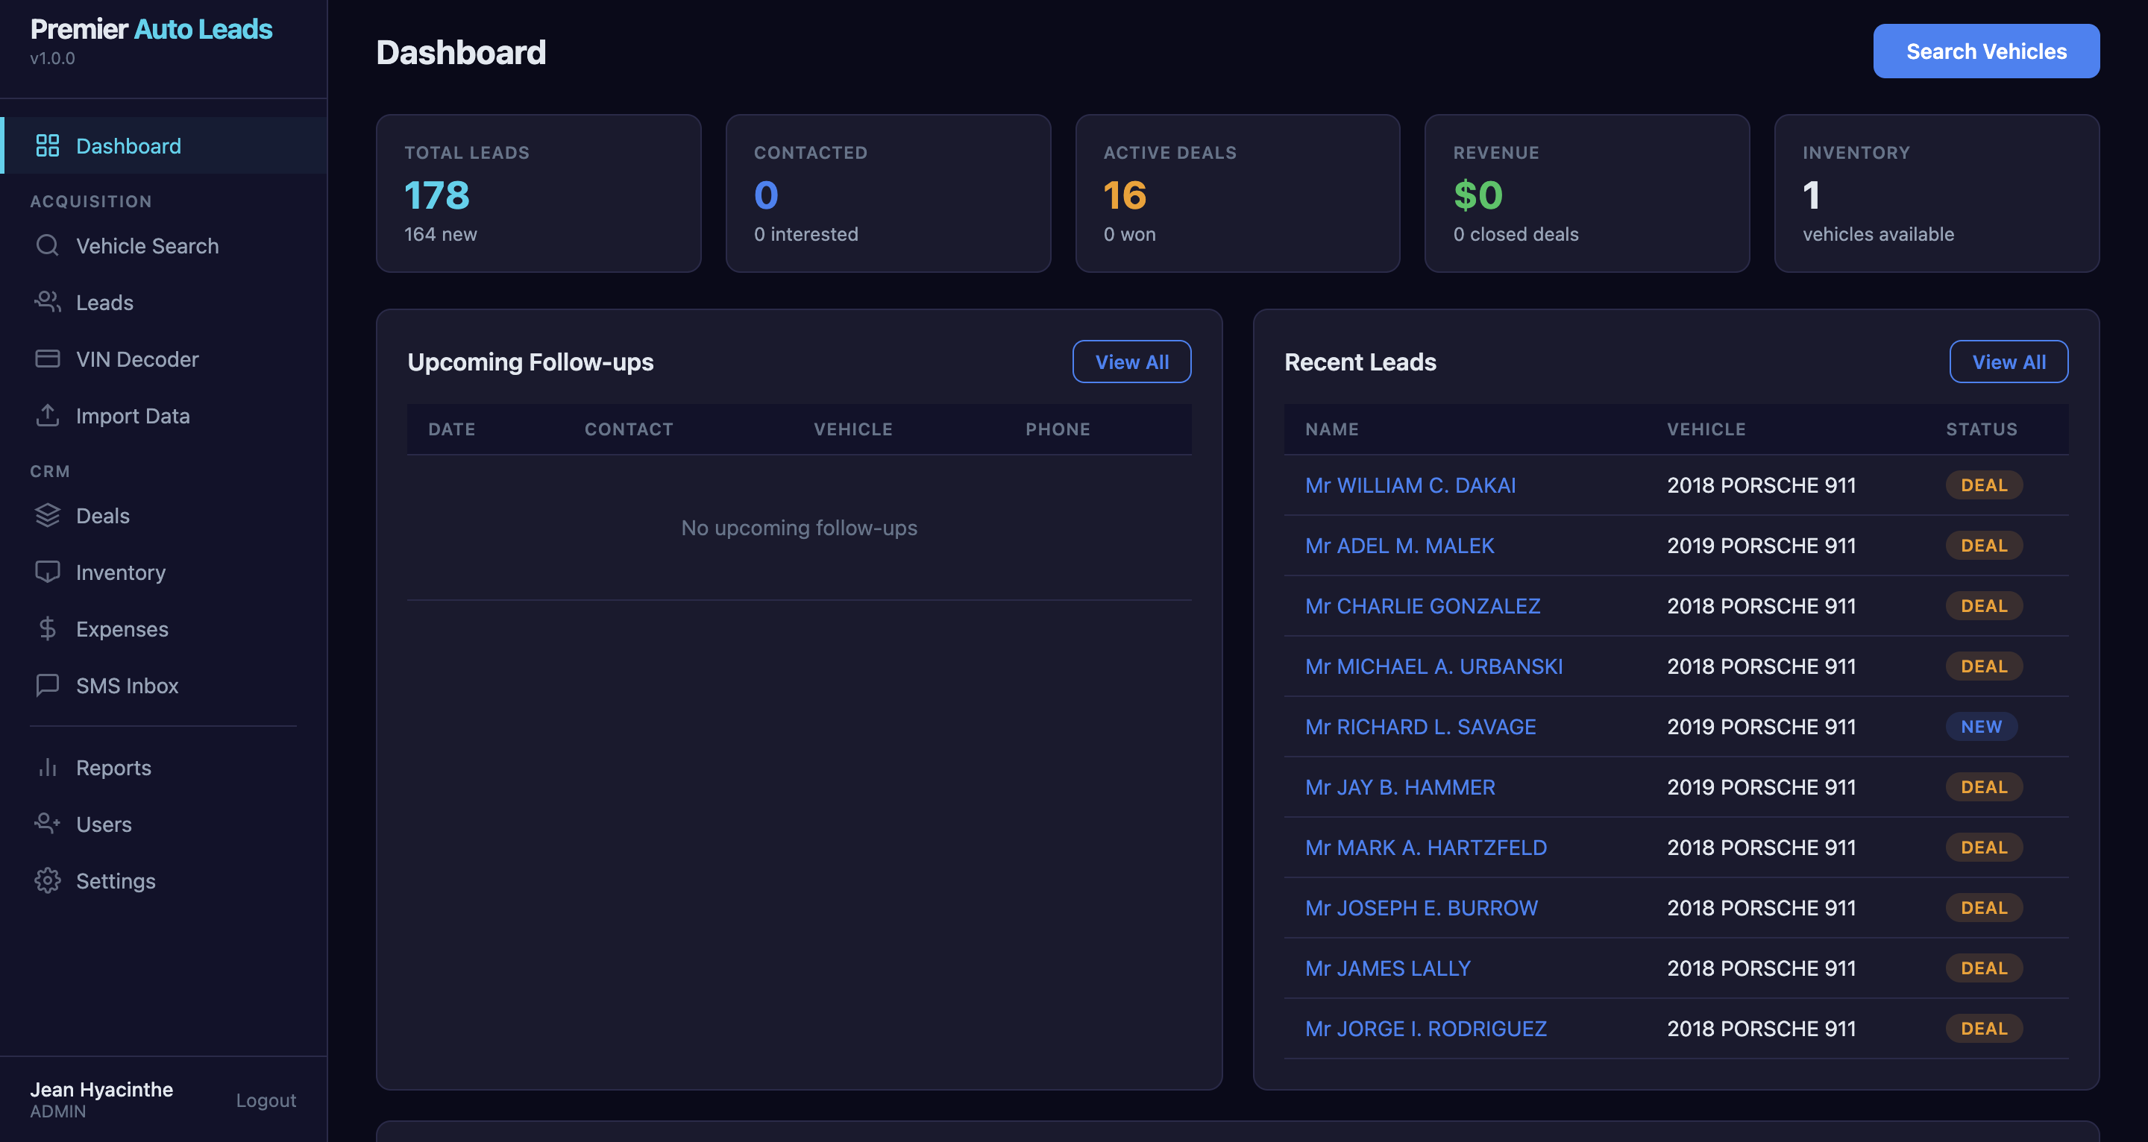The image size is (2148, 1142).
Task: Open the Reports page
Action: 165,767
